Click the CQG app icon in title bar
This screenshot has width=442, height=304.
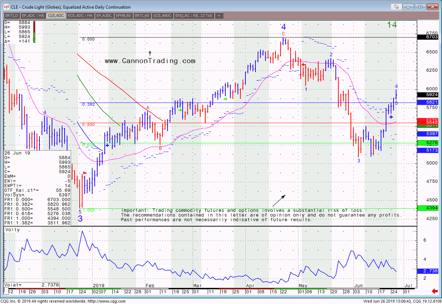point(6,7)
